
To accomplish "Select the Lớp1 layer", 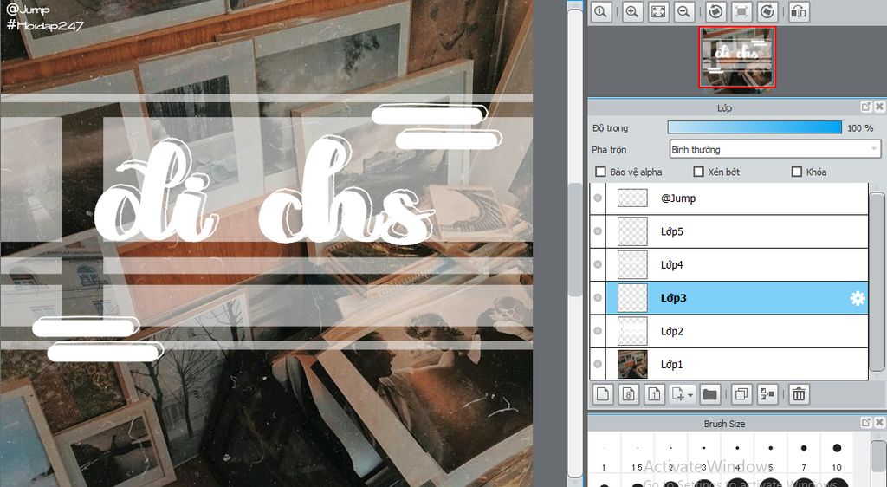I will (x=737, y=365).
